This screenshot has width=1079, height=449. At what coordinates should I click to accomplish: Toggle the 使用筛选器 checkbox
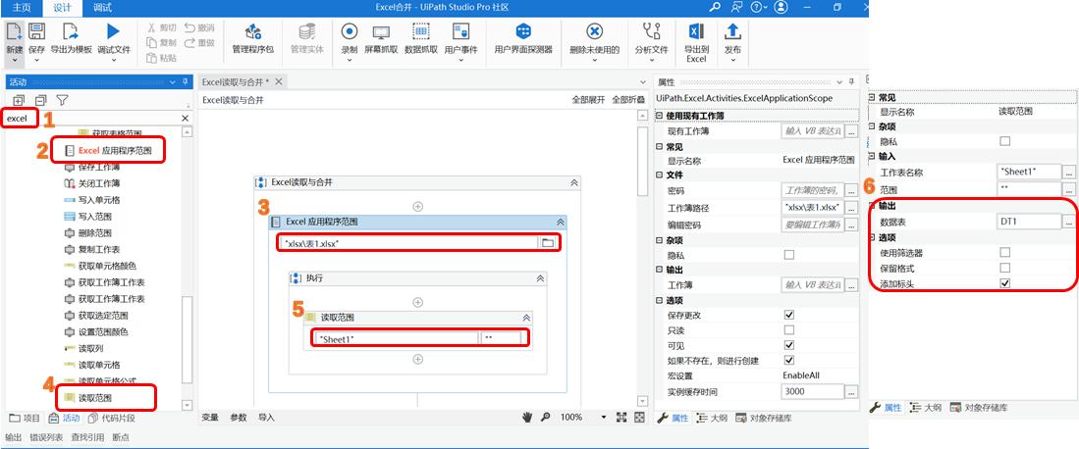click(1004, 252)
